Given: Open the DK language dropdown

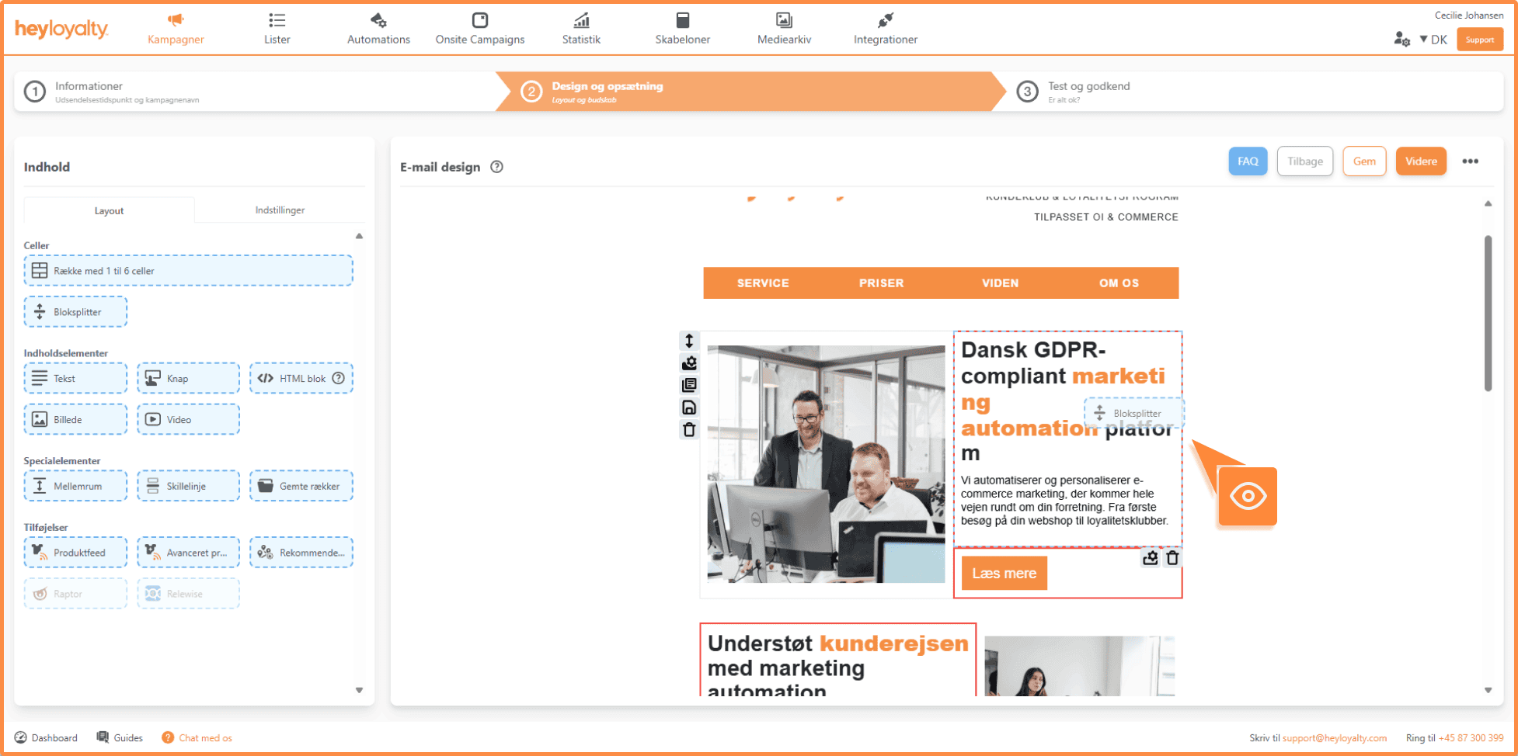Looking at the screenshot, I should click(1433, 40).
